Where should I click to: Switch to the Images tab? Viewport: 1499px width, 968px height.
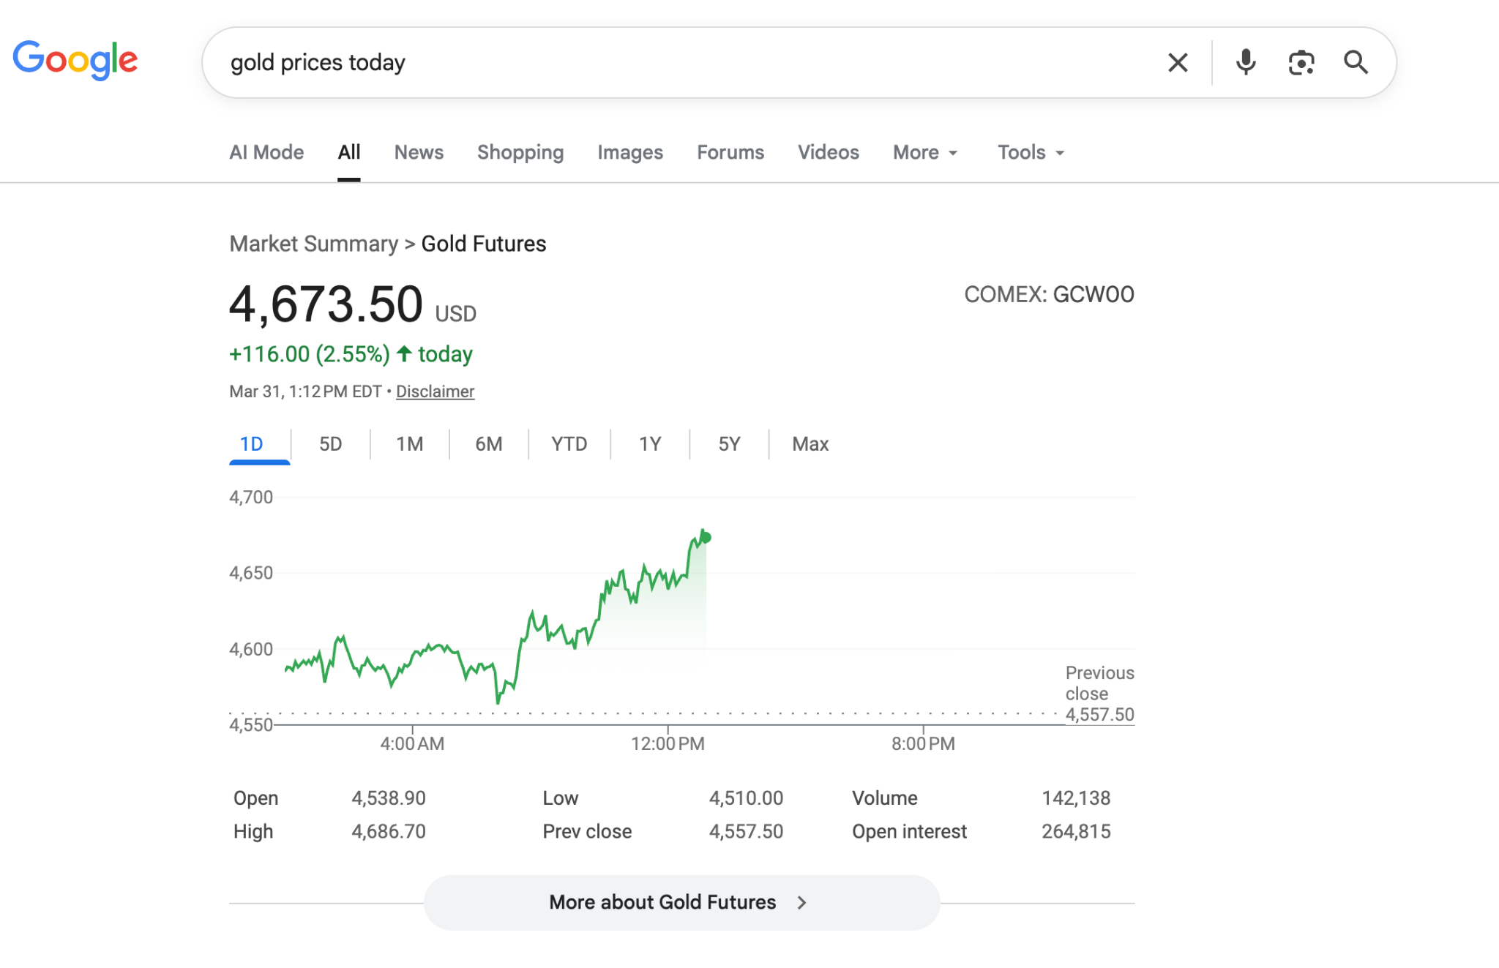coord(629,152)
